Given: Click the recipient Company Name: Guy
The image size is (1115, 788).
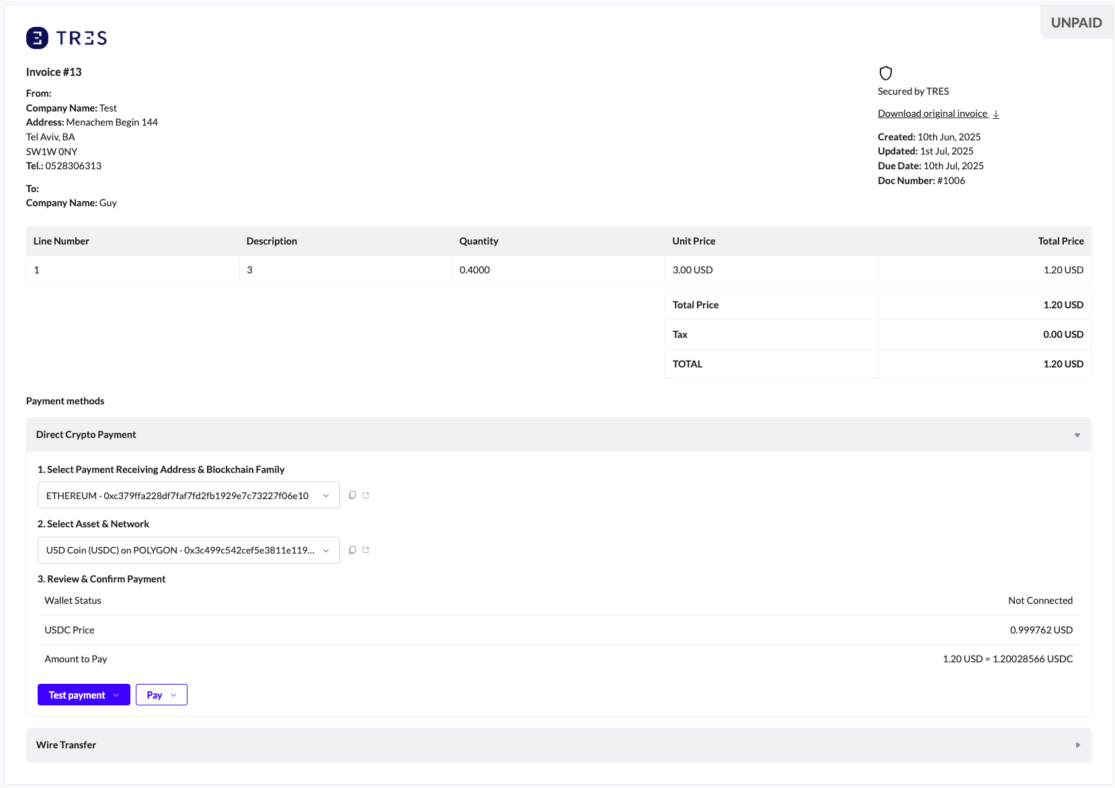Looking at the screenshot, I should point(71,203).
